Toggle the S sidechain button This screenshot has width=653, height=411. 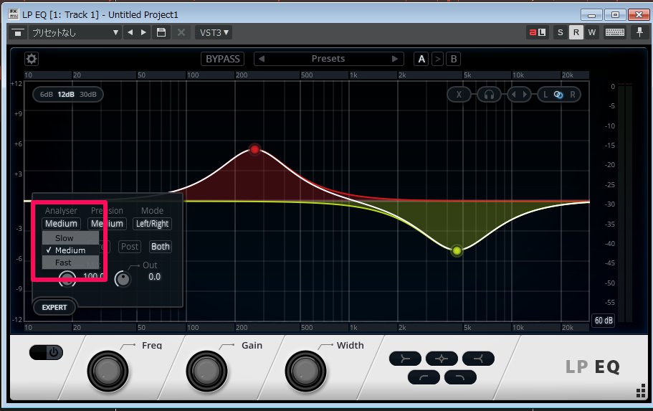pyautogui.click(x=560, y=32)
